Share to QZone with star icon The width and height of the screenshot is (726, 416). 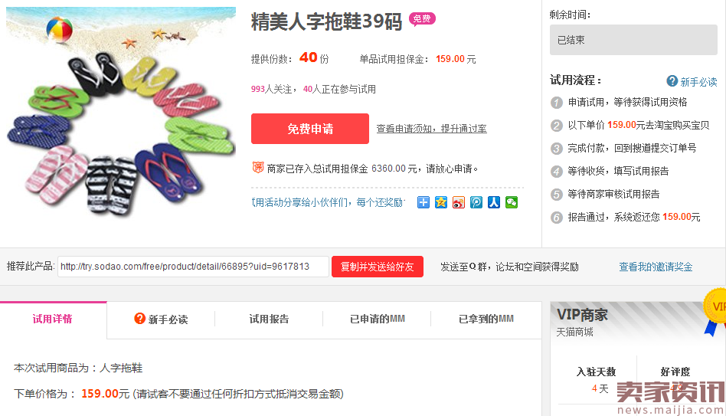tap(441, 202)
